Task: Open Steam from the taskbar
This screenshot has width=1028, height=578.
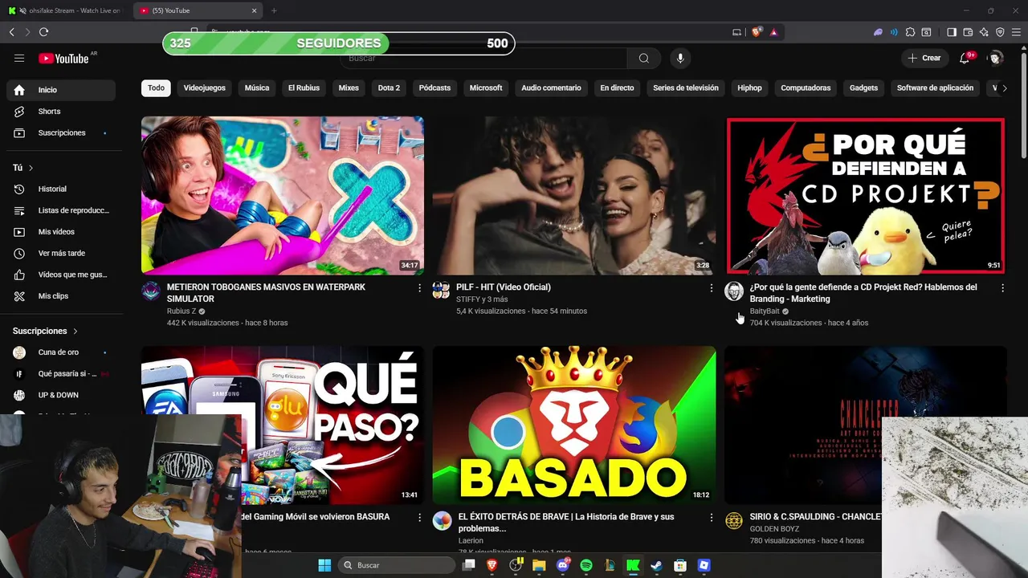Action: pos(656,565)
